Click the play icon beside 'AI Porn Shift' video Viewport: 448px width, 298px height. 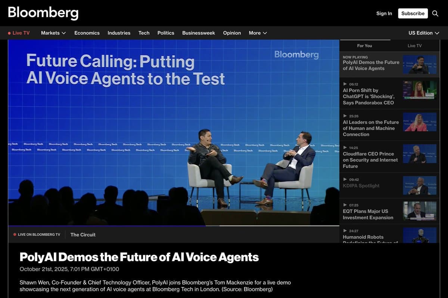(345, 84)
